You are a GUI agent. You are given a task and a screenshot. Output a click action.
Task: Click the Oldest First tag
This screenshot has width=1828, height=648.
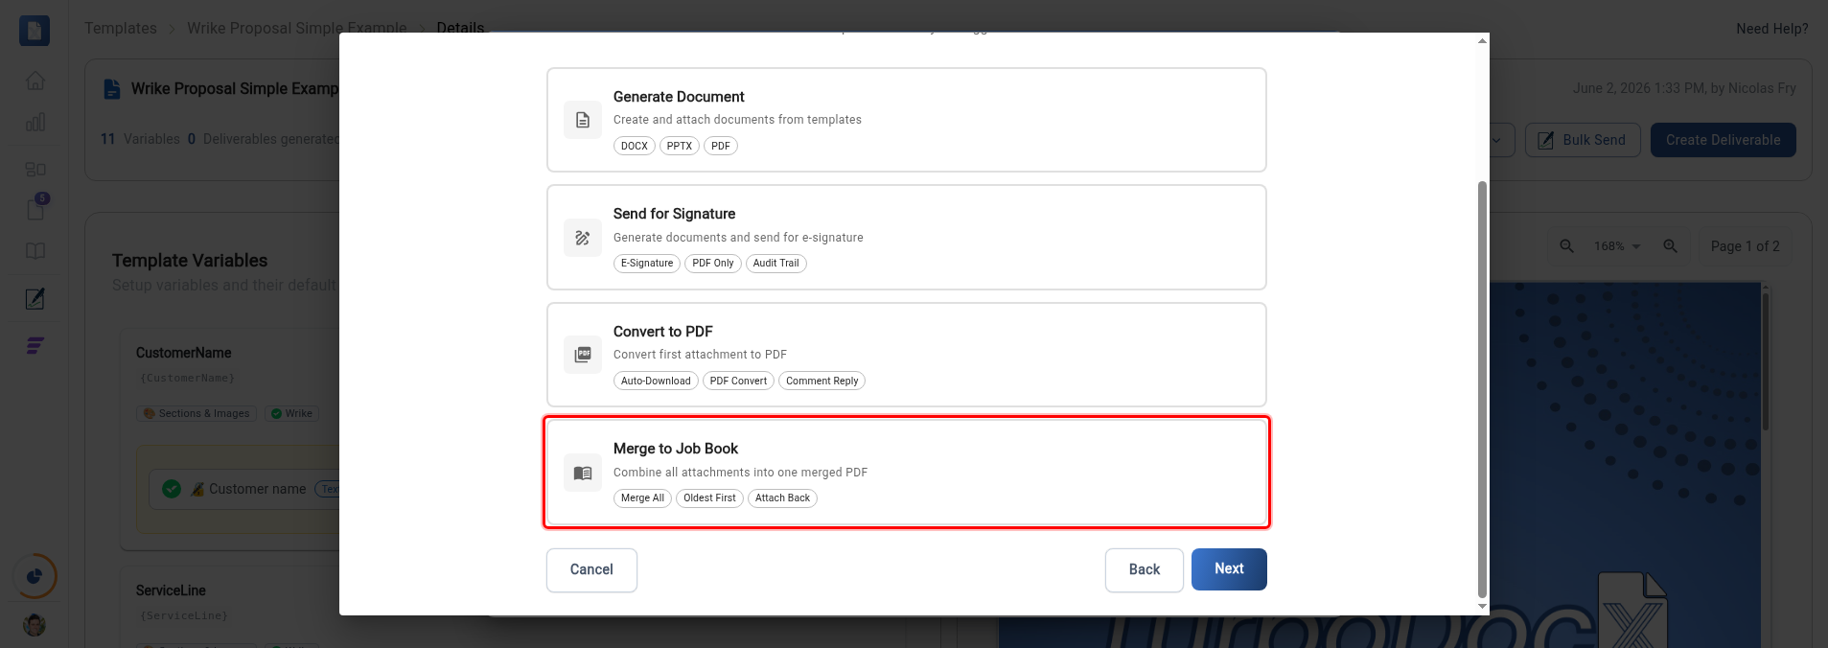click(709, 498)
